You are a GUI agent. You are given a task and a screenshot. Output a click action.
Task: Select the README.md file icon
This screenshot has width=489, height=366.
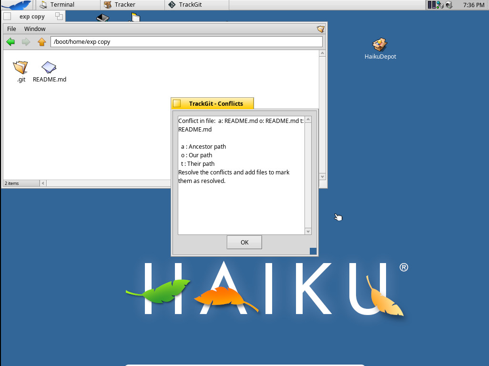pos(49,67)
